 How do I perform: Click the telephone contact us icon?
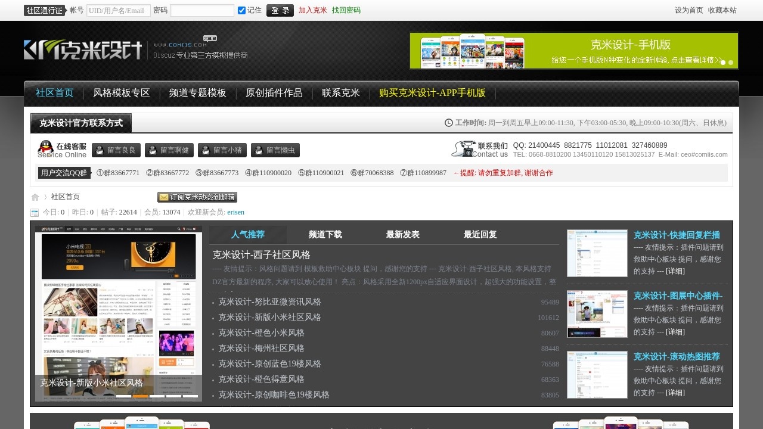[463, 149]
